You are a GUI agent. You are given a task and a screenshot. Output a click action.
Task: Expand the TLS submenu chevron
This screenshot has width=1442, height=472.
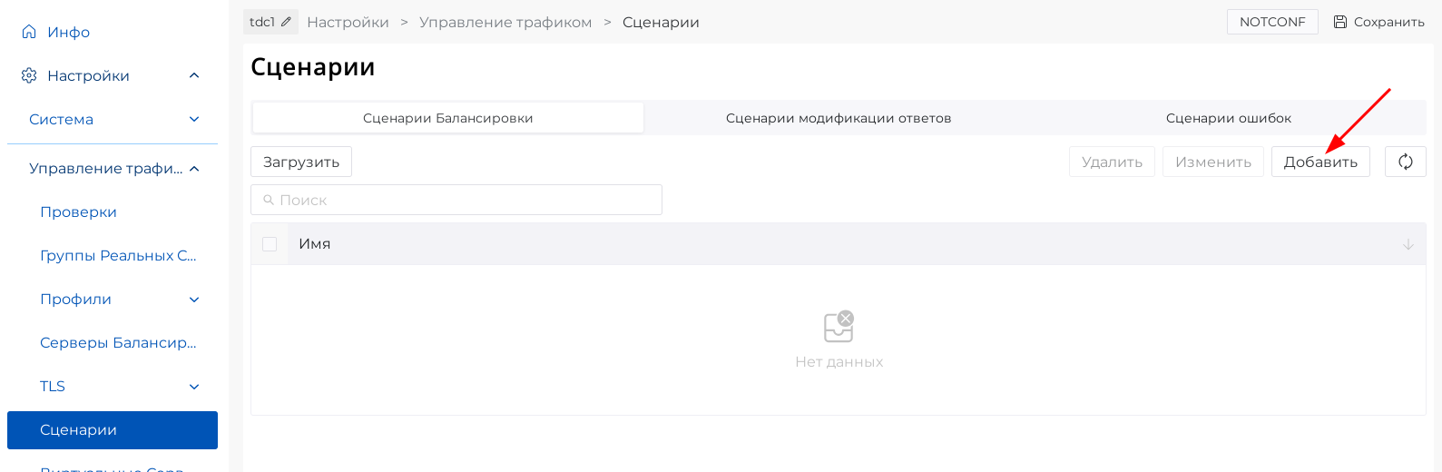coord(194,387)
